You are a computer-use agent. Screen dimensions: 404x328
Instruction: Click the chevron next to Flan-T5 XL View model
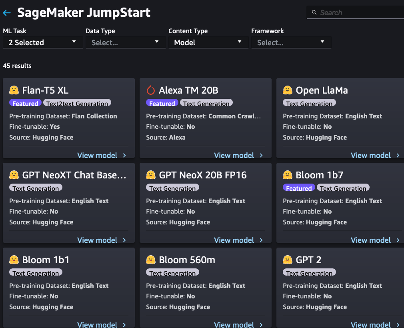tap(124, 155)
